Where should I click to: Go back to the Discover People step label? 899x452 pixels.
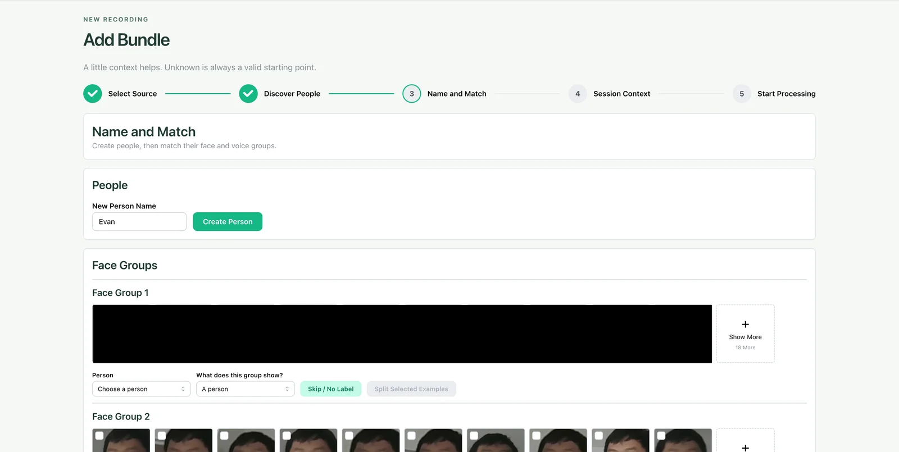pos(292,94)
